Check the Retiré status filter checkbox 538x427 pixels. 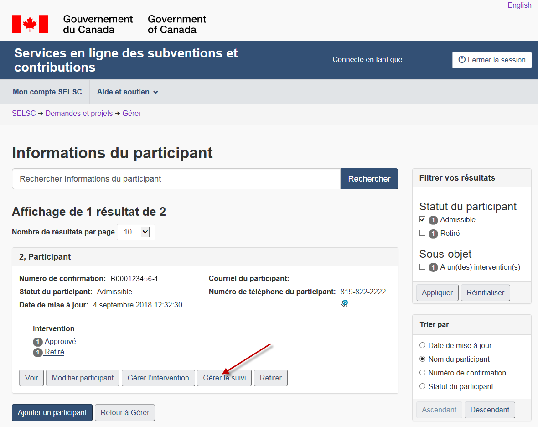[x=422, y=233]
